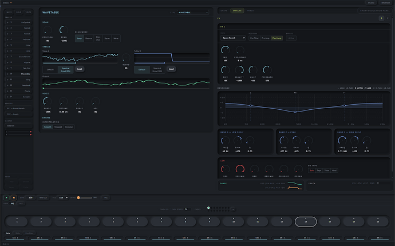
Task: Click the Fill button
Action: (106, 197)
